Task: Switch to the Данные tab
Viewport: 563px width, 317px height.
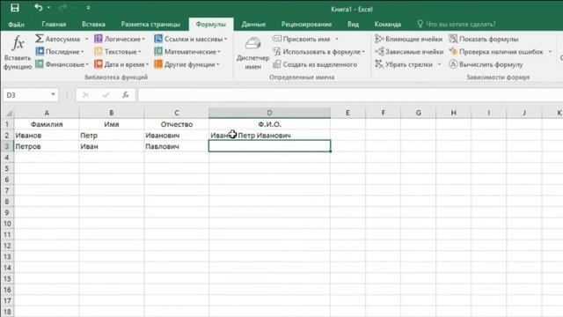Action: tap(253, 24)
